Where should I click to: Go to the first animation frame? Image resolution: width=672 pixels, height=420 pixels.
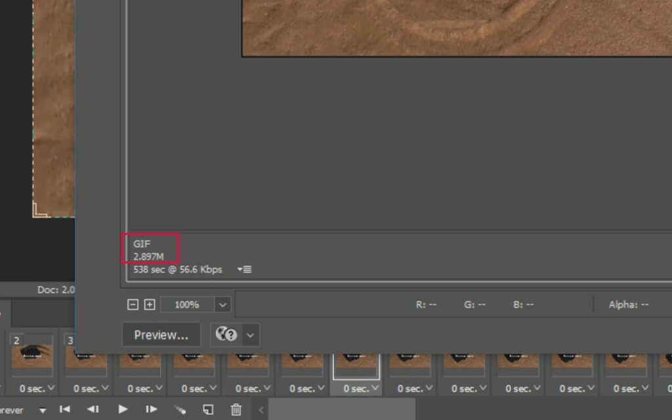65,410
